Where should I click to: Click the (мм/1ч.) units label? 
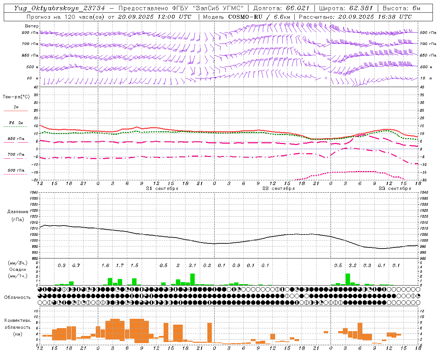point(18,276)
